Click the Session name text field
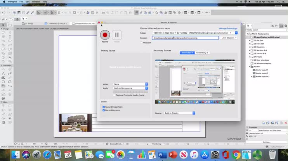Viewport: 288px width, 161px height. [x=185, y=38]
